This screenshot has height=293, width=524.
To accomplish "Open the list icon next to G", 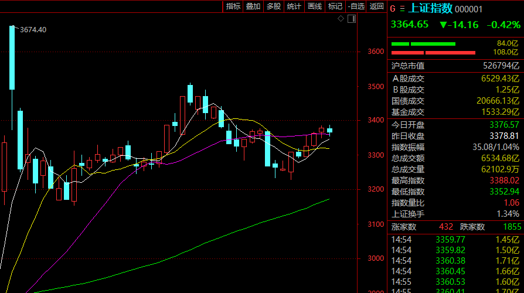I will click(402, 9).
